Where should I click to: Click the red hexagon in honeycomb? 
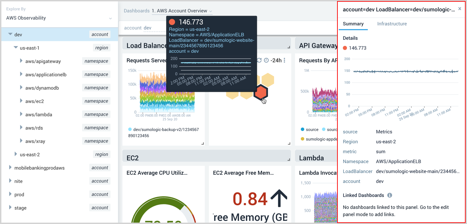(x=261, y=92)
